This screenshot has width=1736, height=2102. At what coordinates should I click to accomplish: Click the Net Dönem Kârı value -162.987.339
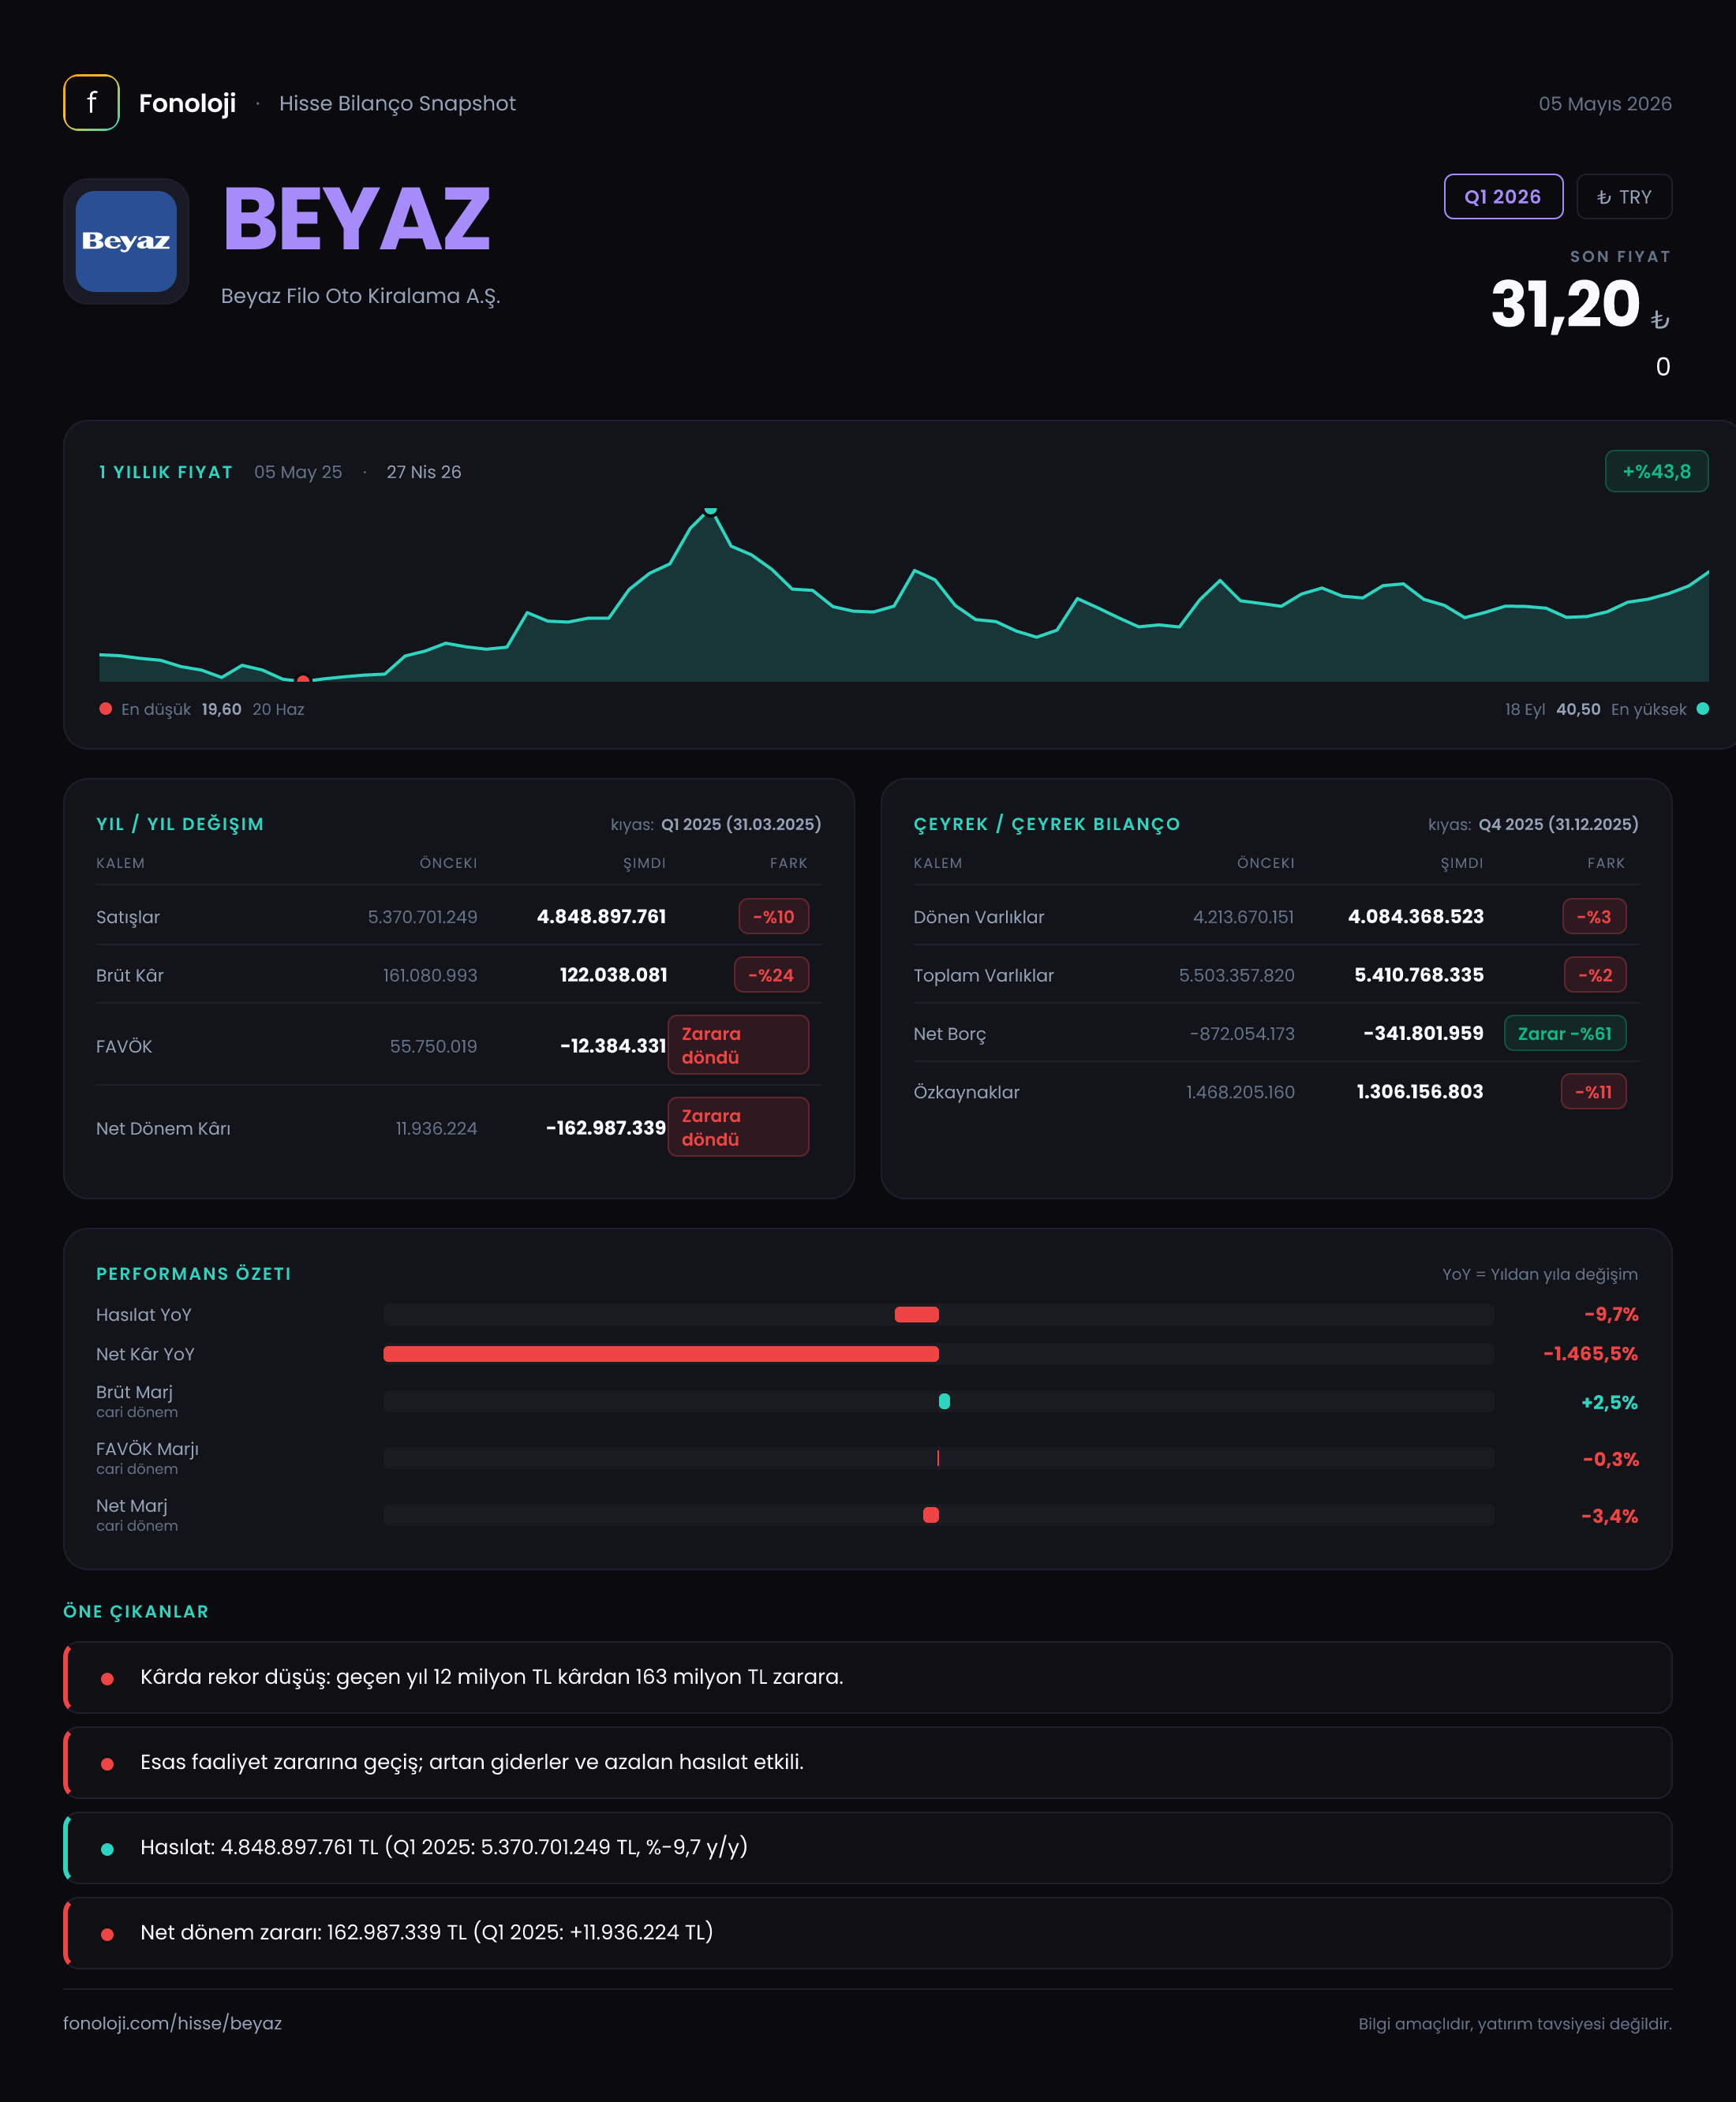[605, 1128]
